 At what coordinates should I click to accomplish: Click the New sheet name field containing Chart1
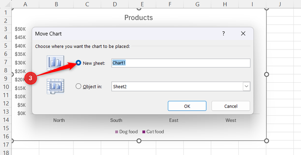pyautogui.click(x=181, y=63)
